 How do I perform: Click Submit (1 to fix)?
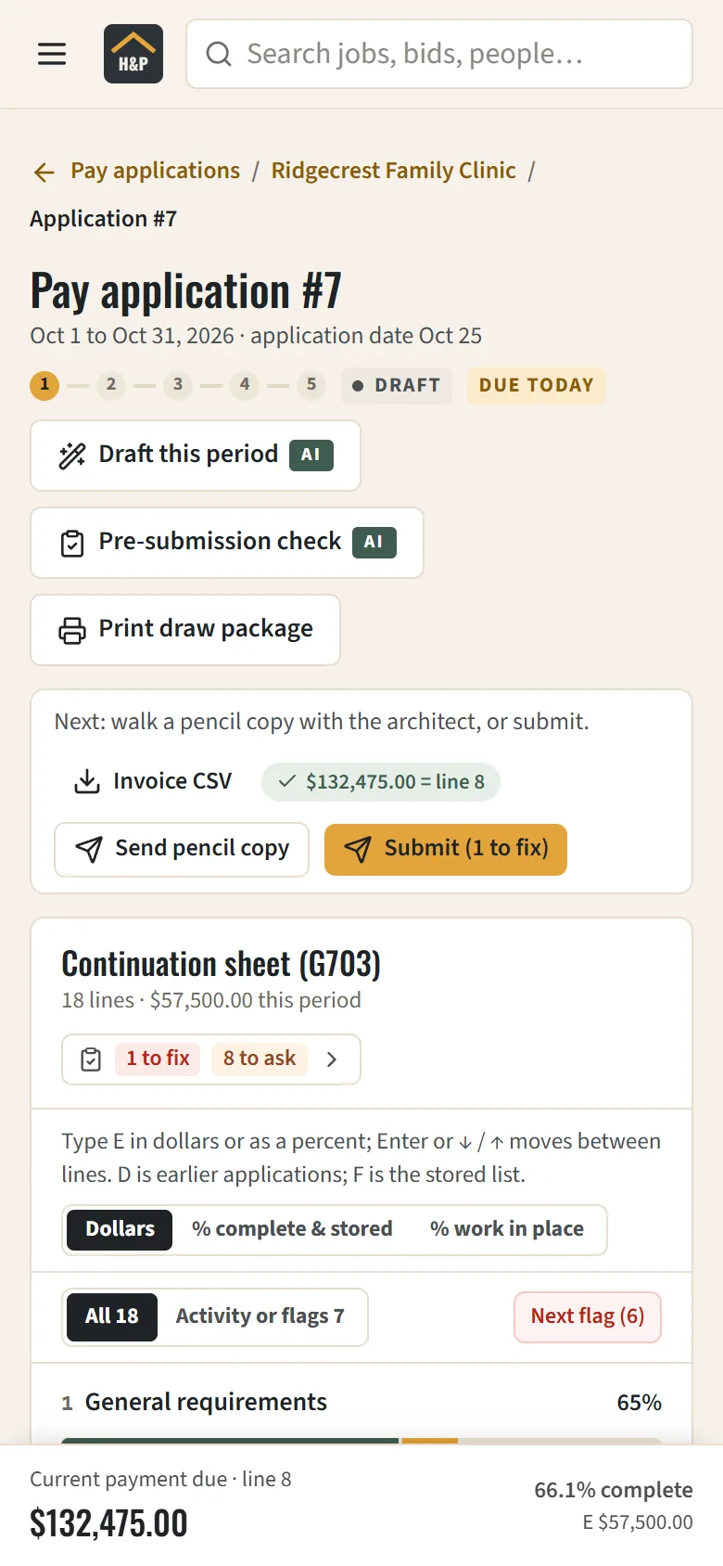(446, 849)
